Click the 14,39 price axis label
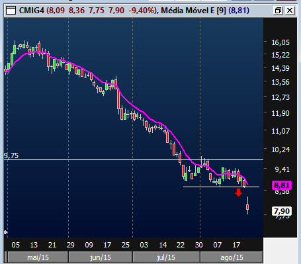Viewport: 301px width, 264px height. point(280,68)
